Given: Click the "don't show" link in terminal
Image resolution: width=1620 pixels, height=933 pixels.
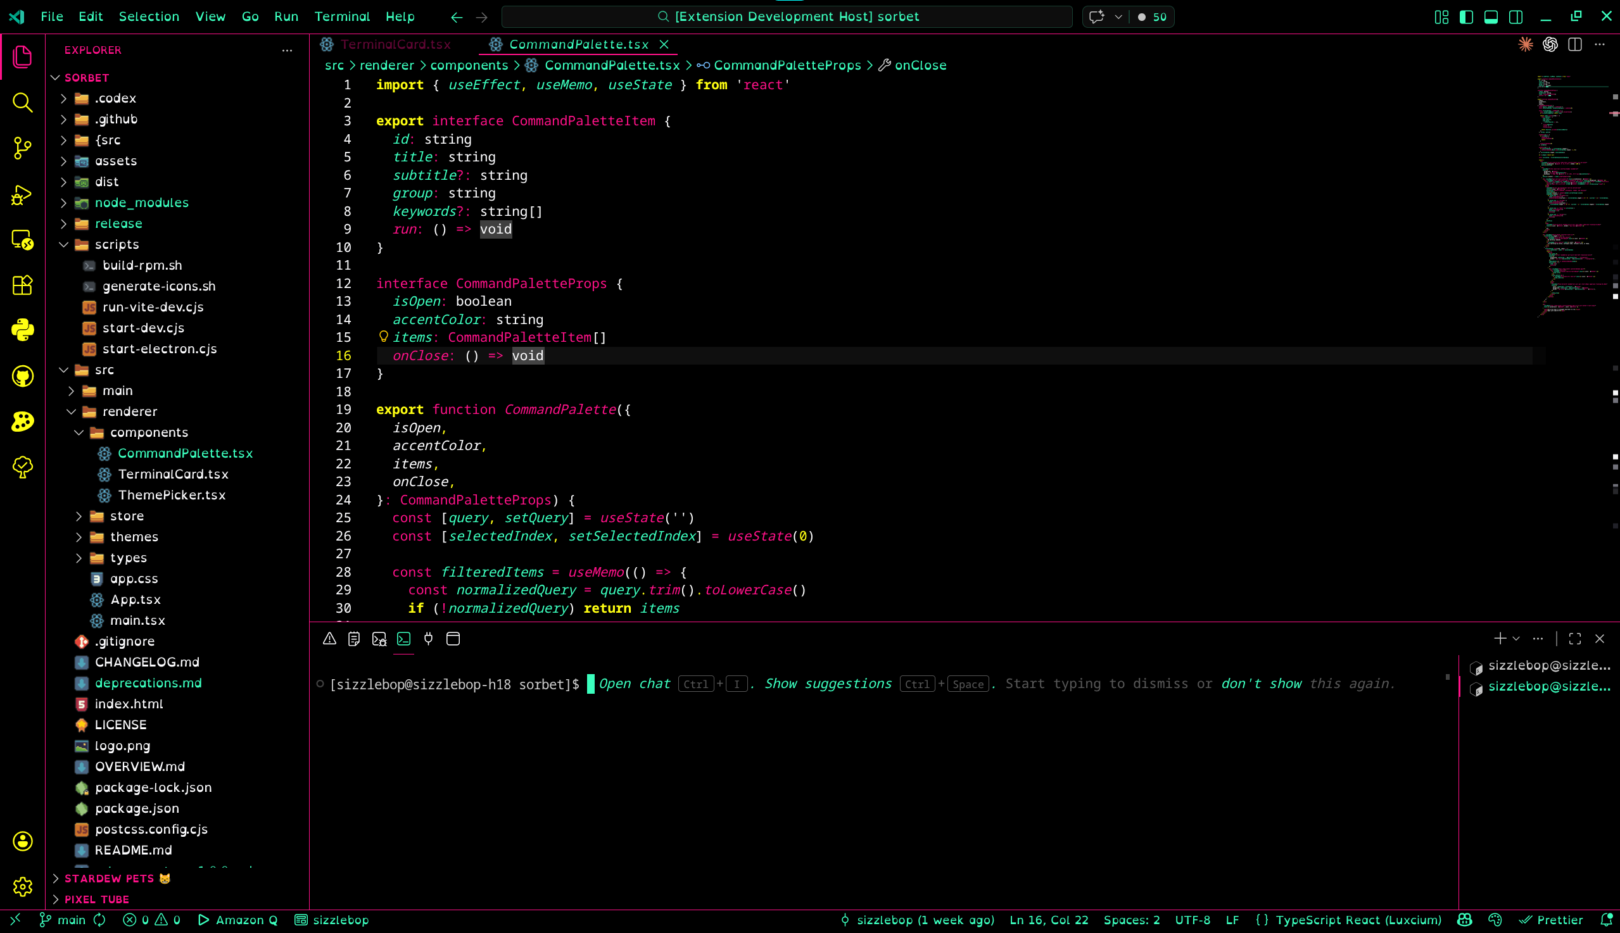Looking at the screenshot, I should click(1260, 684).
